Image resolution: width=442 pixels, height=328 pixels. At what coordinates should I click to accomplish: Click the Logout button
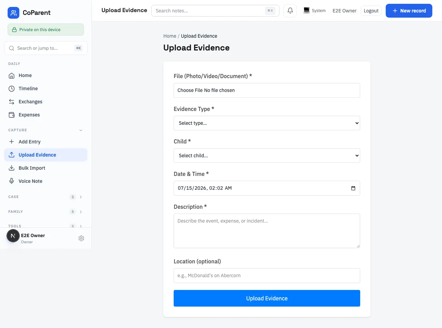pyautogui.click(x=371, y=11)
